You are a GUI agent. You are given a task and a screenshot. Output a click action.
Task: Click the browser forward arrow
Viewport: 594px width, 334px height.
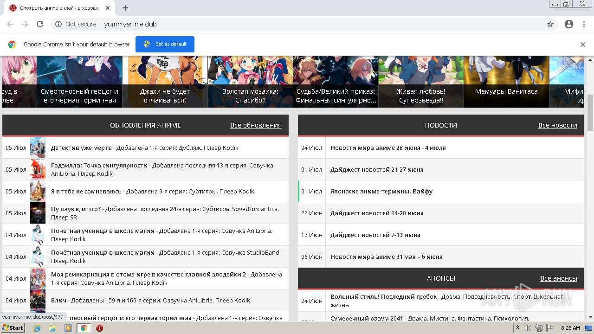tap(25, 24)
